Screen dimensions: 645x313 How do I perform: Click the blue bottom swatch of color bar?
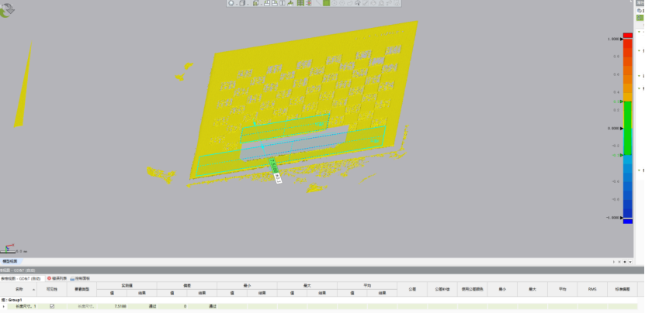pyautogui.click(x=628, y=222)
